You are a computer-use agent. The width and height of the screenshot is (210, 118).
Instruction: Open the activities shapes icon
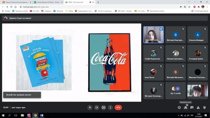click(198, 108)
